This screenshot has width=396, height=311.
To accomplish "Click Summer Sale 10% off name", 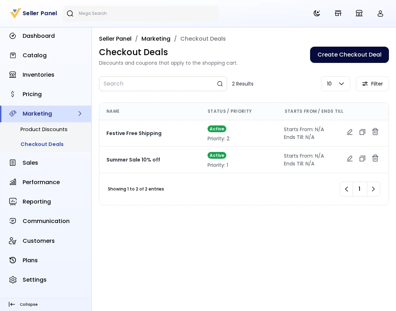I will point(133,160).
